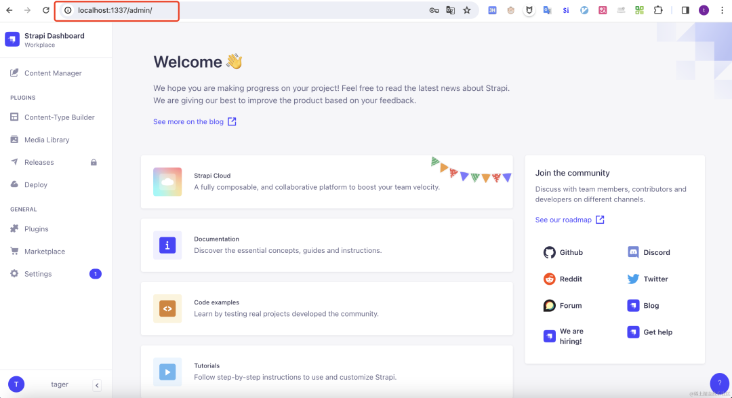
Task: Open the tager user profile menu
Action: (59, 384)
